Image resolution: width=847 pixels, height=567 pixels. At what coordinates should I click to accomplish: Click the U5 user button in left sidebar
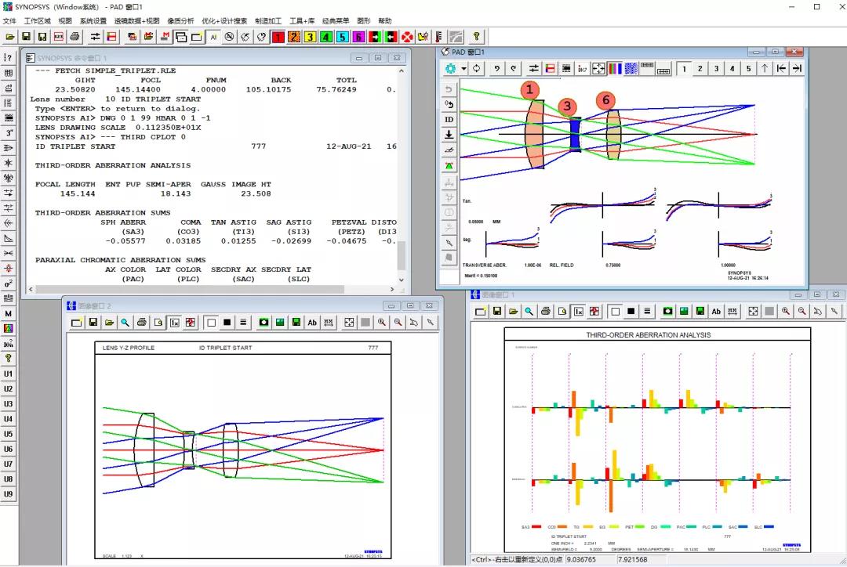coord(8,434)
